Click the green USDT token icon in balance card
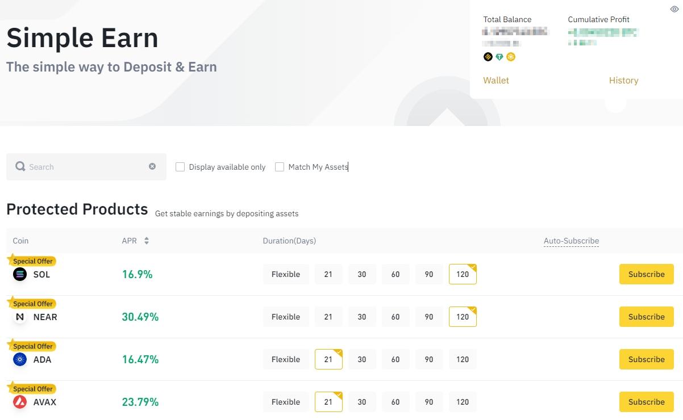Image resolution: width=683 pixels, height=420 pixels. [499, 57]
